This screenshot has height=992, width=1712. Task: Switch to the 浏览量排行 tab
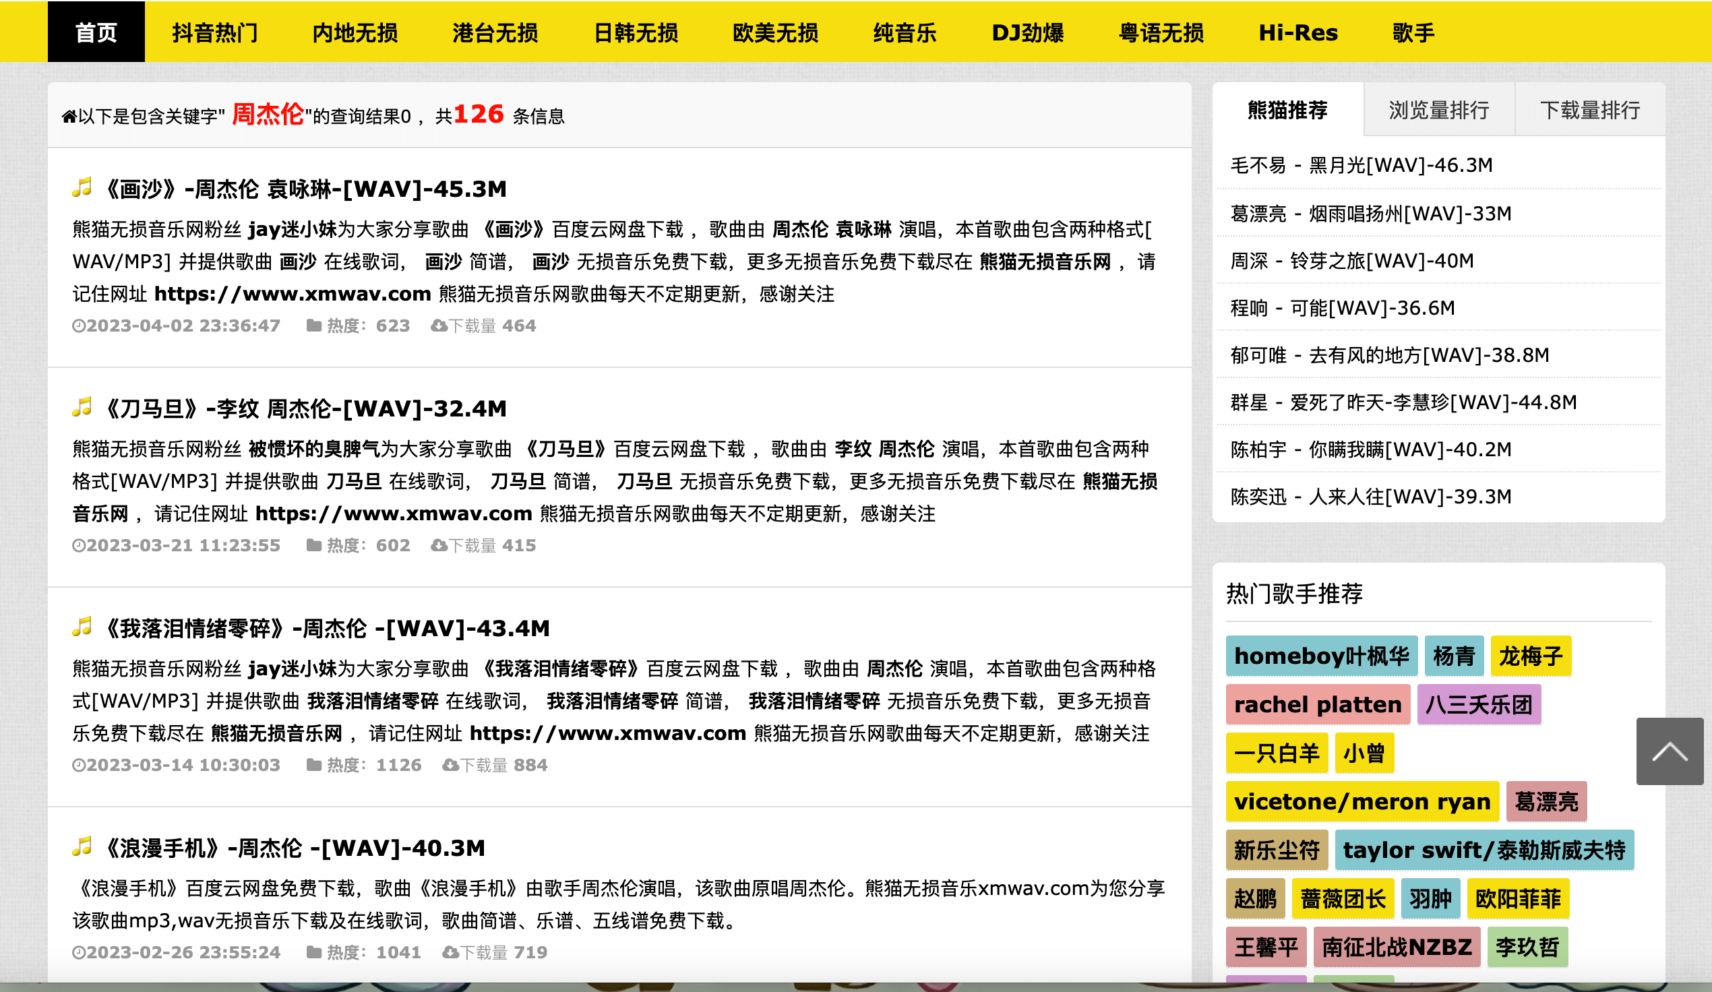tap(1438, 109)
